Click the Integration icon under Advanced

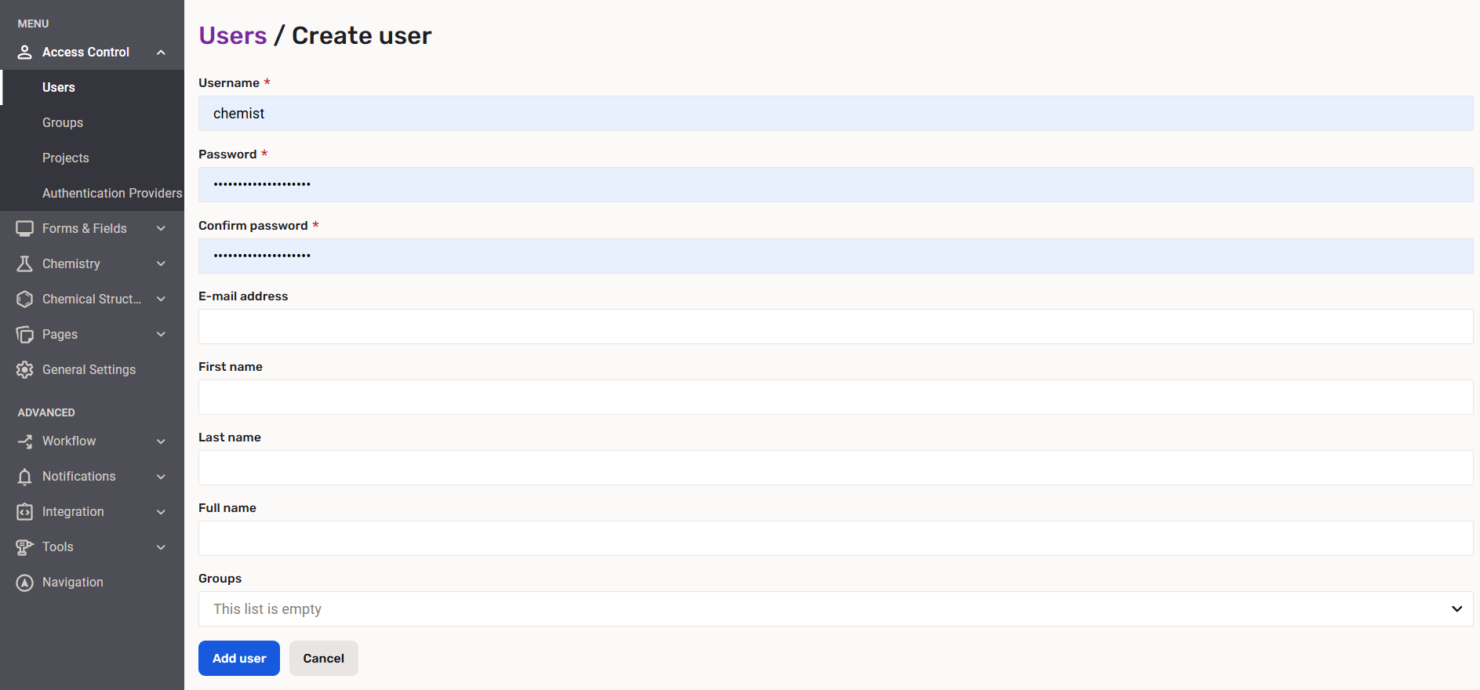[x=24, y=511]
